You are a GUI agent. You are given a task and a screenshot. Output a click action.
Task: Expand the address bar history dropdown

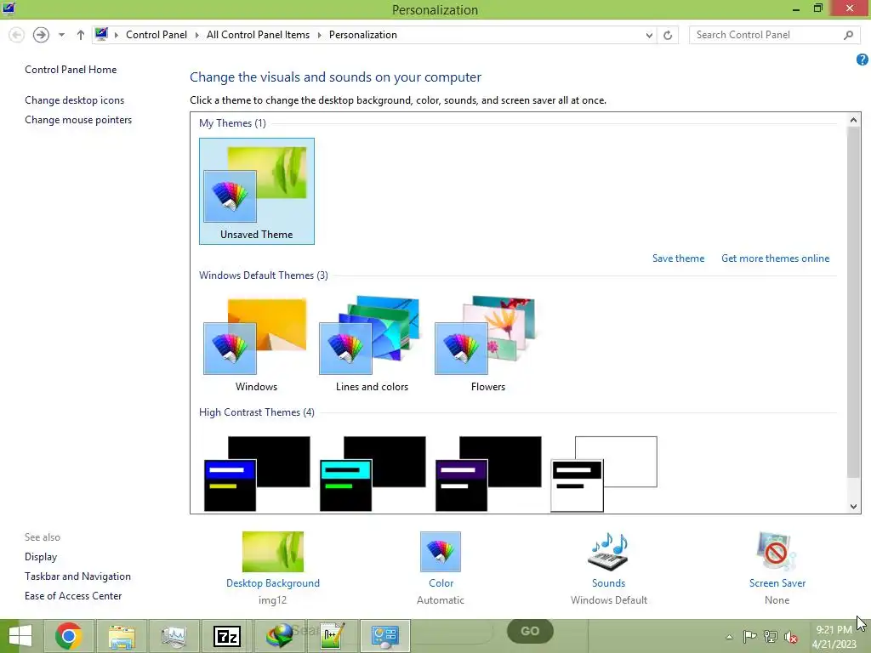[x=649, y=35]
